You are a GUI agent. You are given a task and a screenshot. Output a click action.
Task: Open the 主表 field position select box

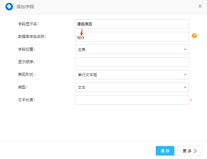click(x=128, y=49)
